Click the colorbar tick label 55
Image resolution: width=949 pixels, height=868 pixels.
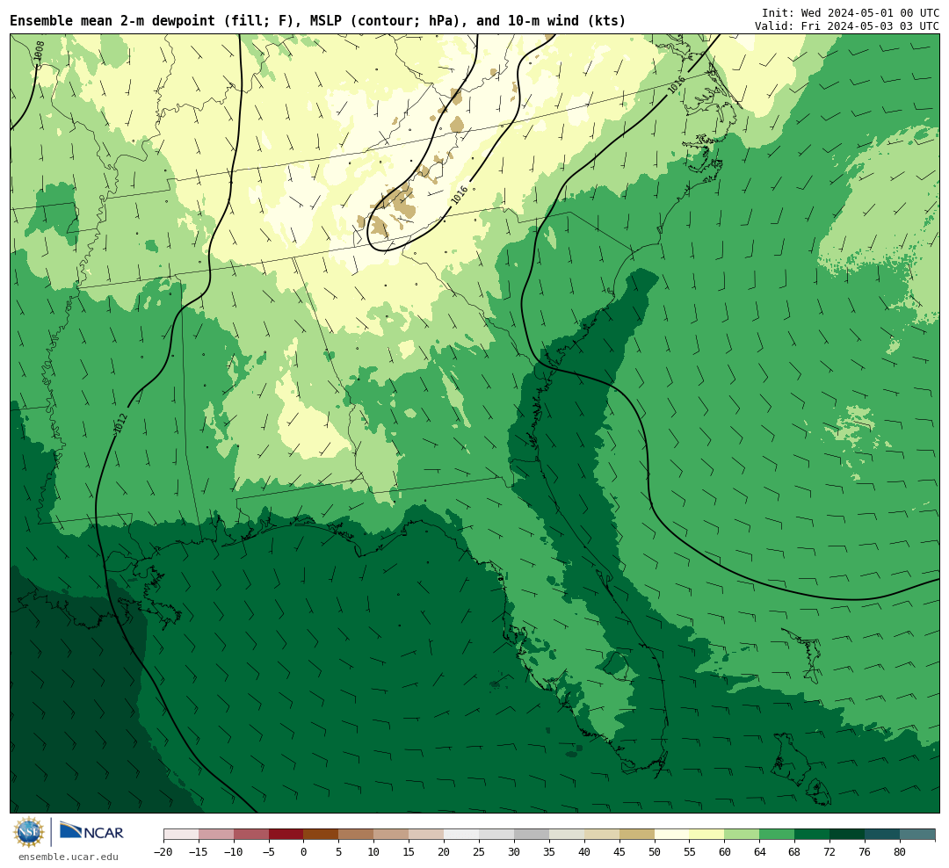(690, 852)
